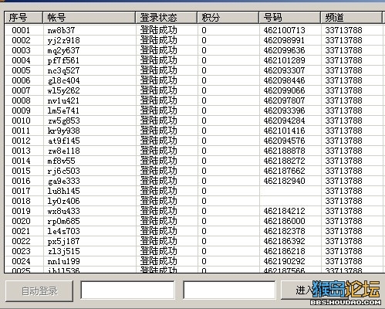Click number 462098991

click(x=284, y=40)
